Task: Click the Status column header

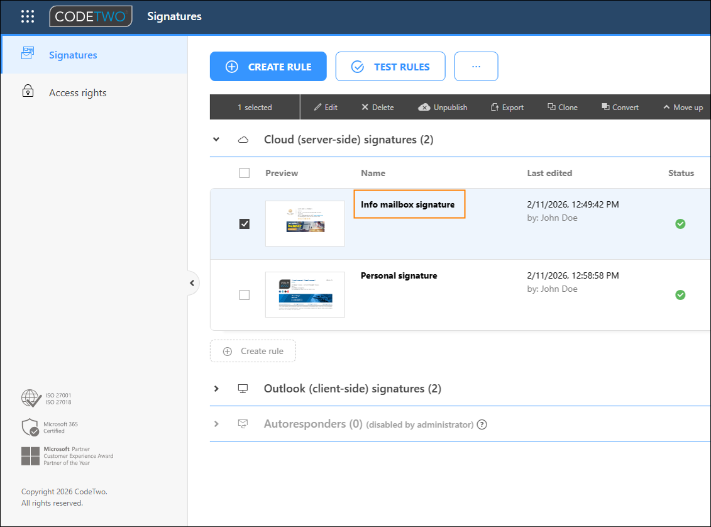Action: [681, 173]
